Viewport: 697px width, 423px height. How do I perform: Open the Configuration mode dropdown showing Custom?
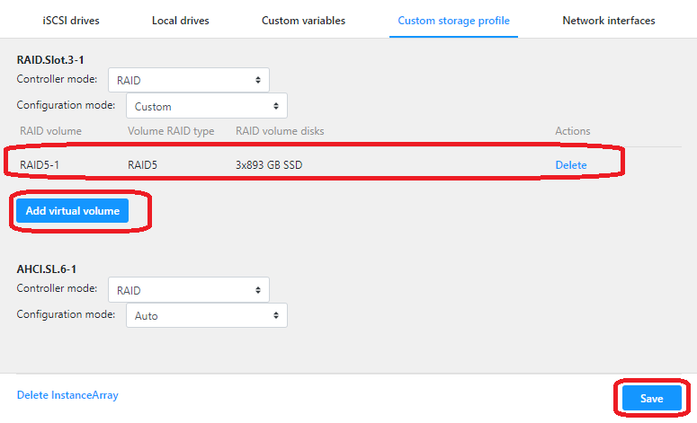coord(206,106)
